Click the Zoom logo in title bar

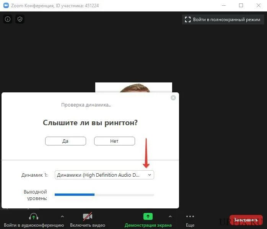6,5
